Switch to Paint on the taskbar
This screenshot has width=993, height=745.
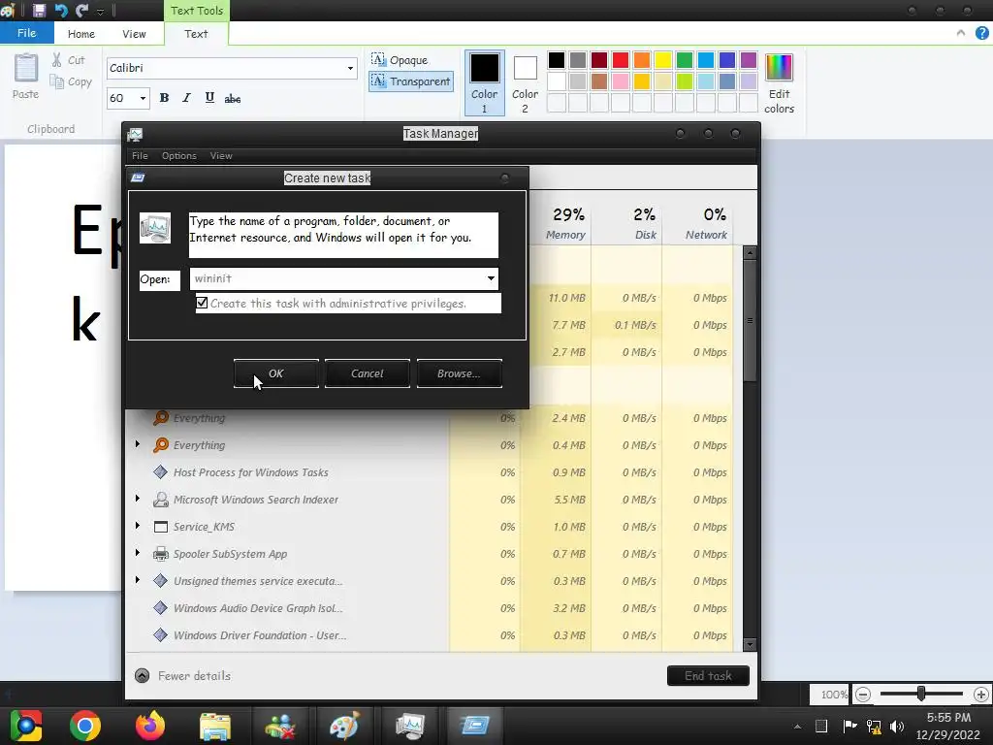(344, 726)
